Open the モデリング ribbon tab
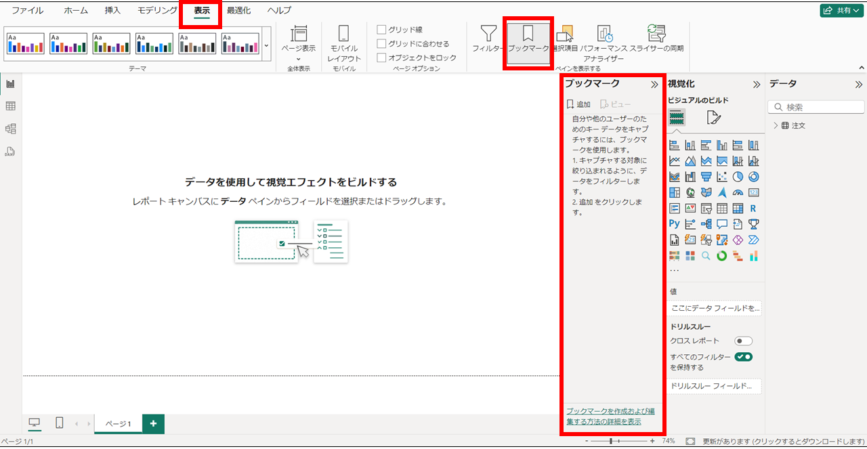The image size is (867, 449). point(157,11)
